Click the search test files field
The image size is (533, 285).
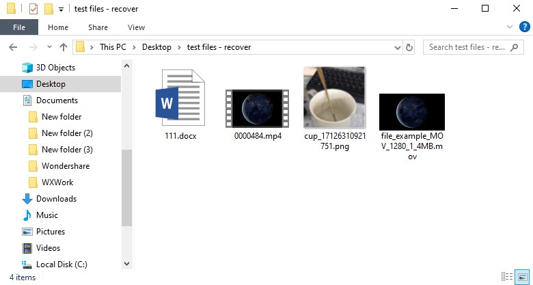(x=473, y=47)
